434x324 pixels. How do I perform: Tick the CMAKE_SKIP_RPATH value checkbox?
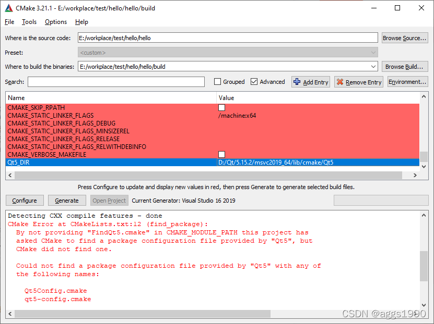click(x=222, y=108)
